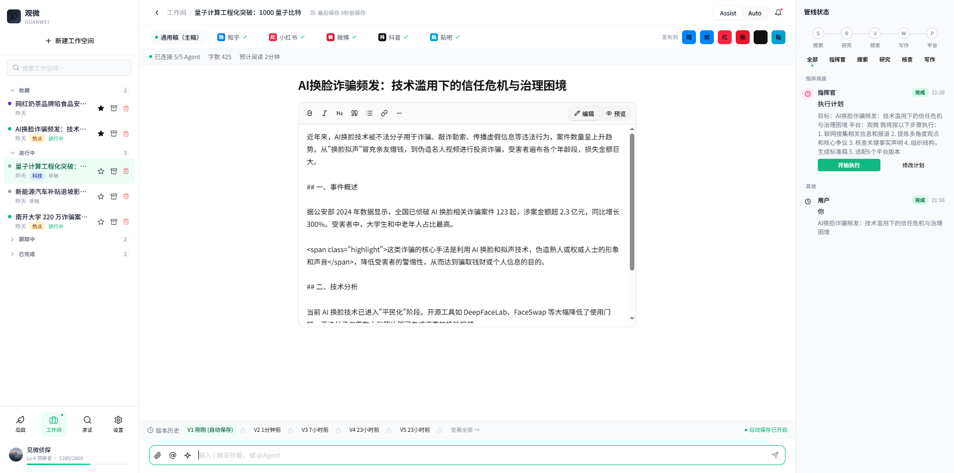Click 修改计划 button
The width and height of the screenshot is (954, 473).
913,165
